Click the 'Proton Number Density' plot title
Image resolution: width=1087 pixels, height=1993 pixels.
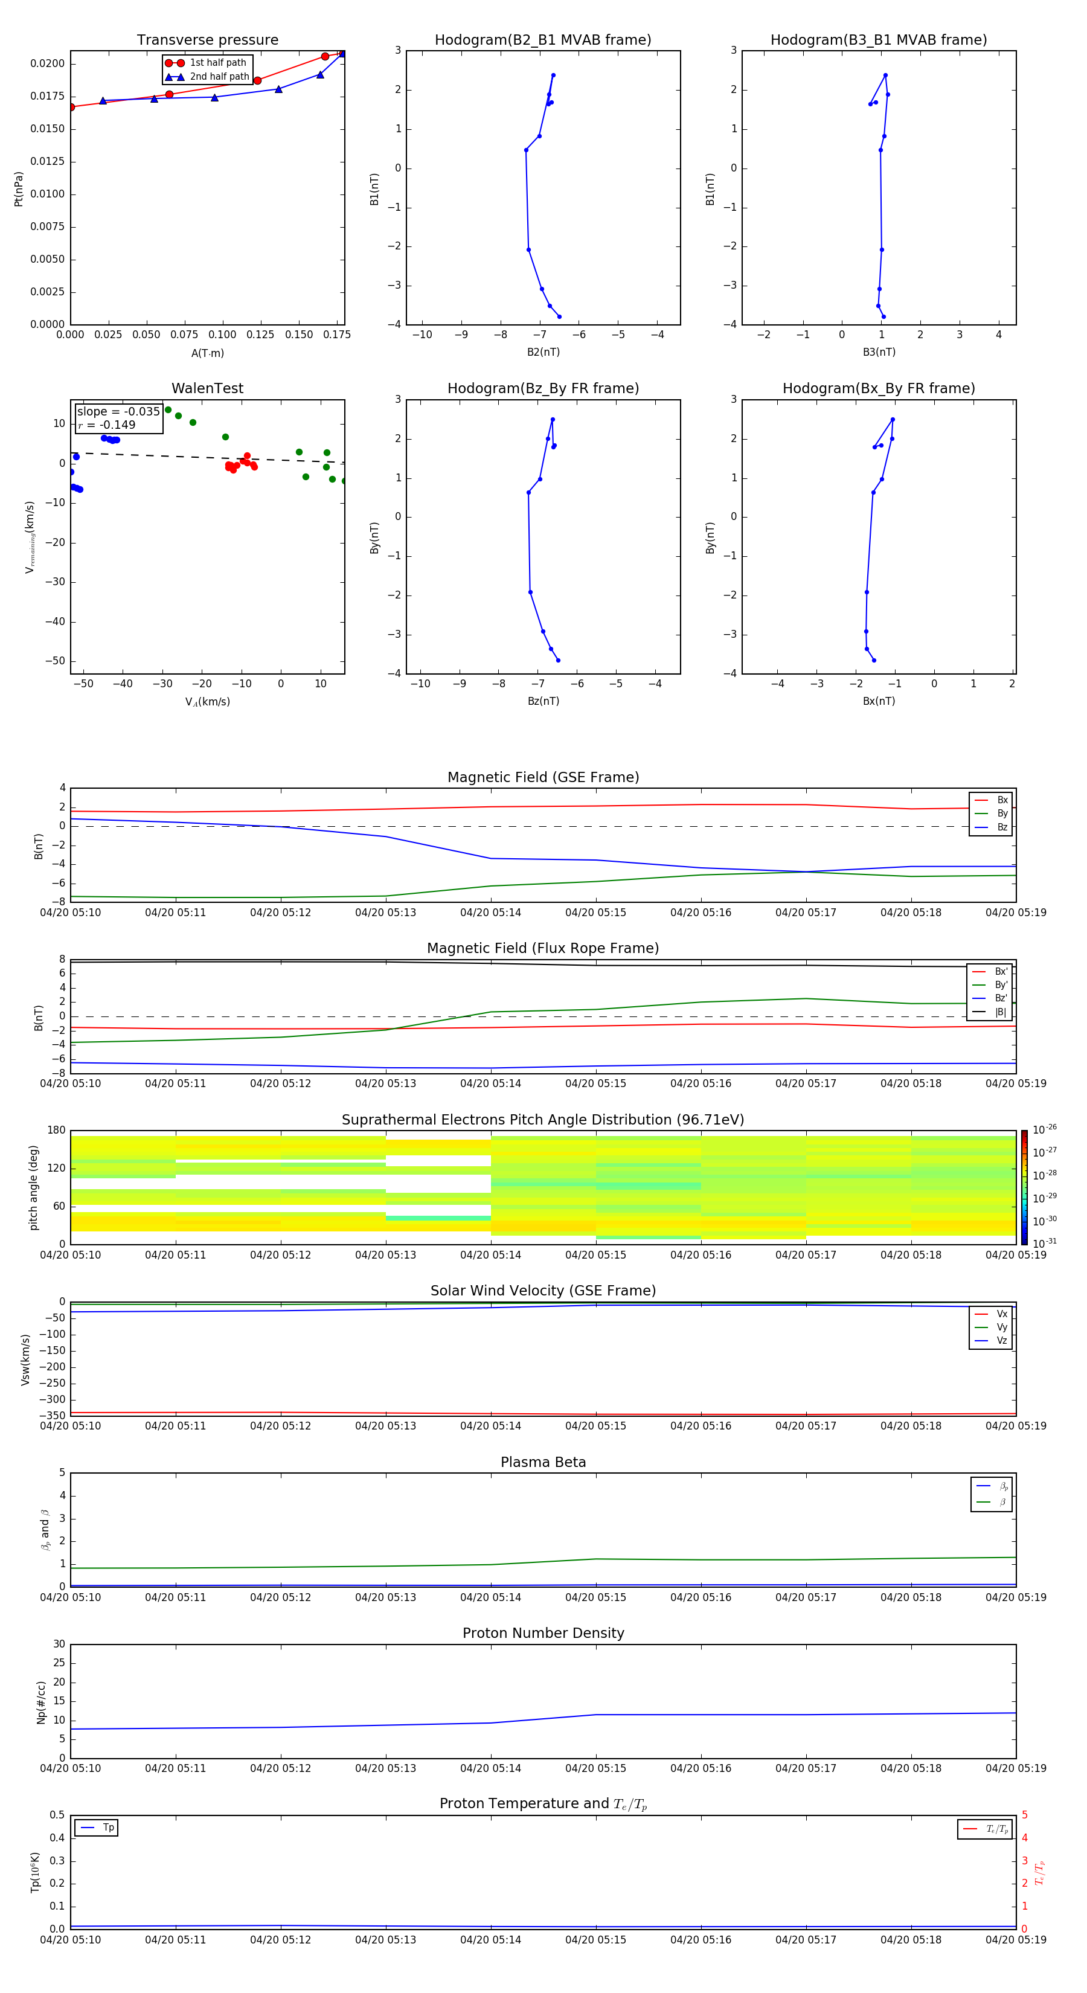click(x=543, y=1633)
